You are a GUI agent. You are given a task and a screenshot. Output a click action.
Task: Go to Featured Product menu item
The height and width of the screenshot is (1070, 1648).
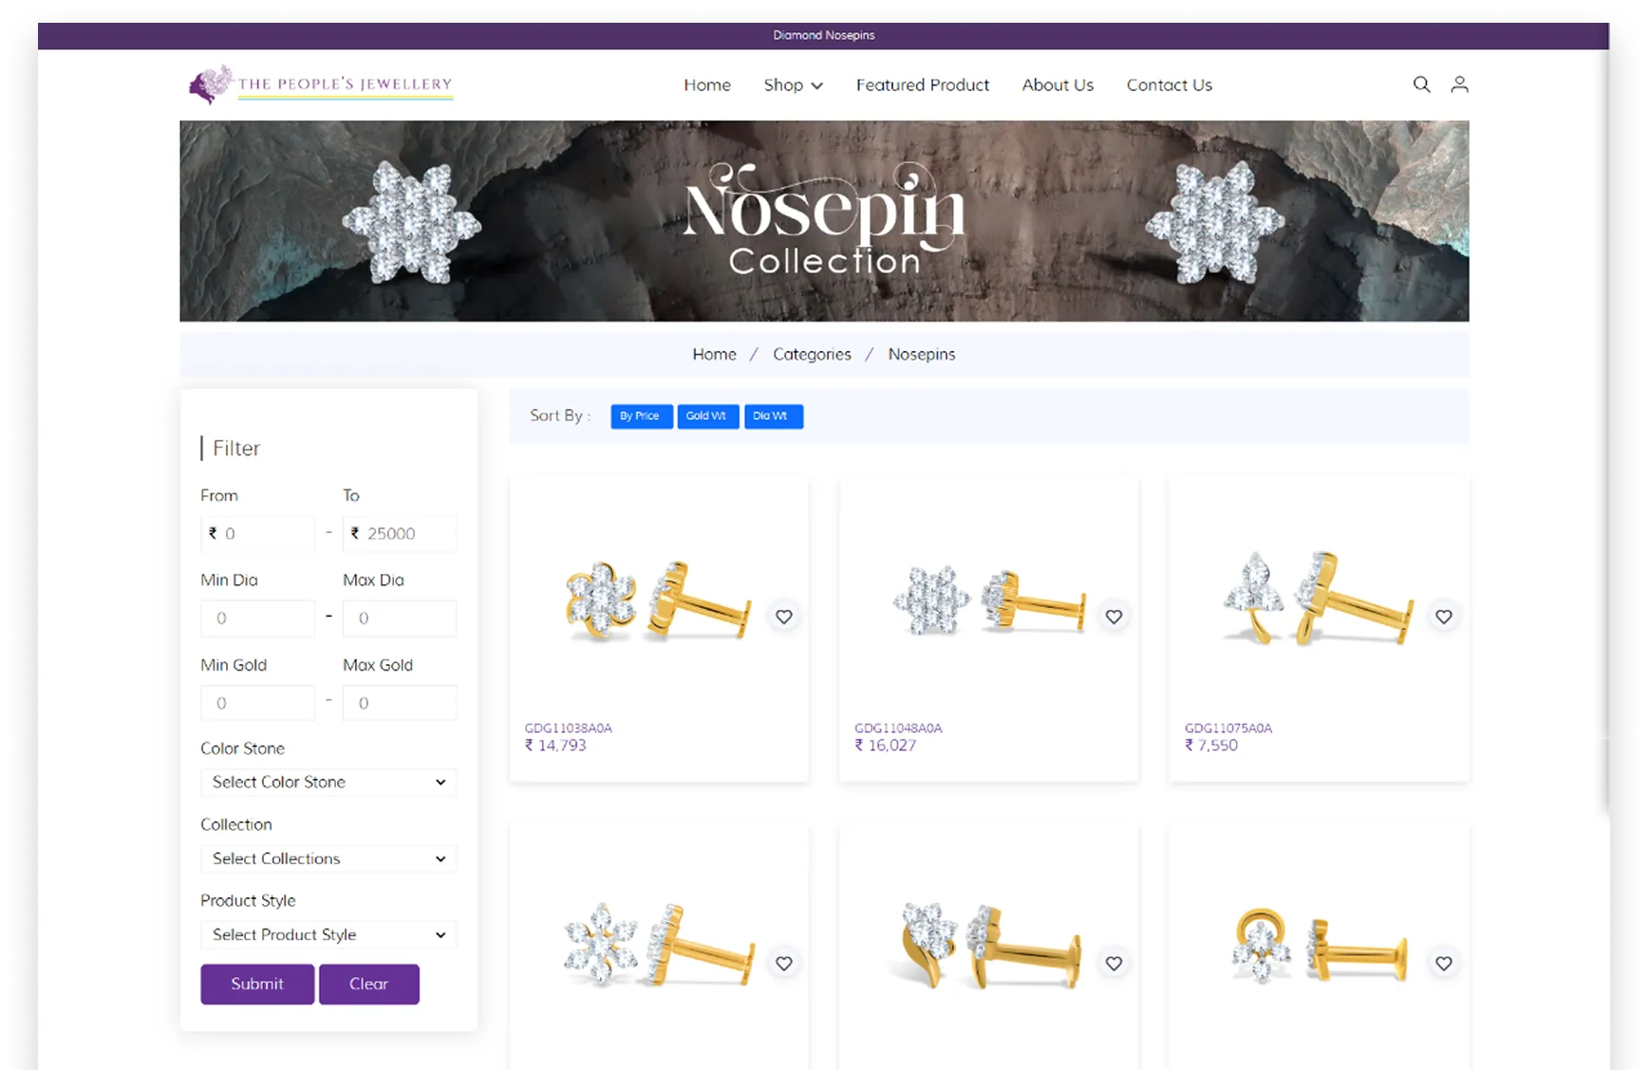[922, 85]
